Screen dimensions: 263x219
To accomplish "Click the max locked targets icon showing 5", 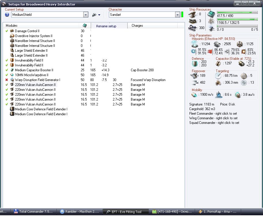I will 244,76.
